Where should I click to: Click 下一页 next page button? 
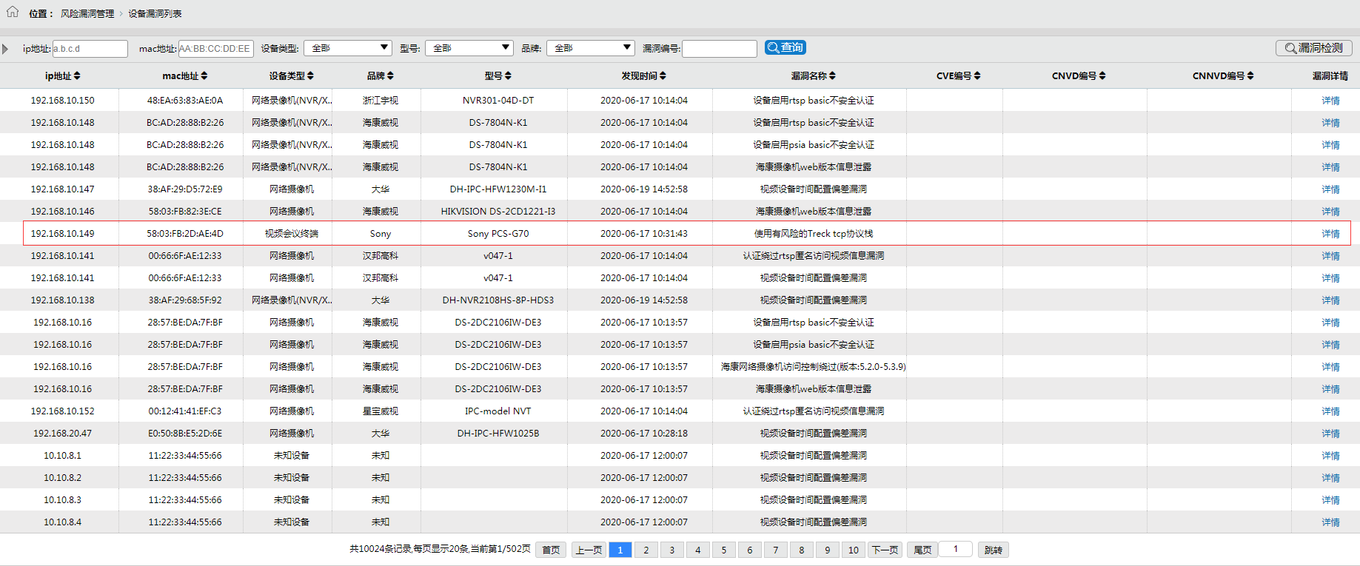pos(885,550)
